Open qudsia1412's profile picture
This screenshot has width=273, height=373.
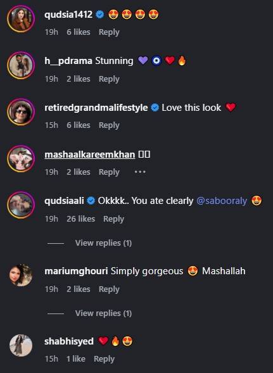tap(21, 19)
